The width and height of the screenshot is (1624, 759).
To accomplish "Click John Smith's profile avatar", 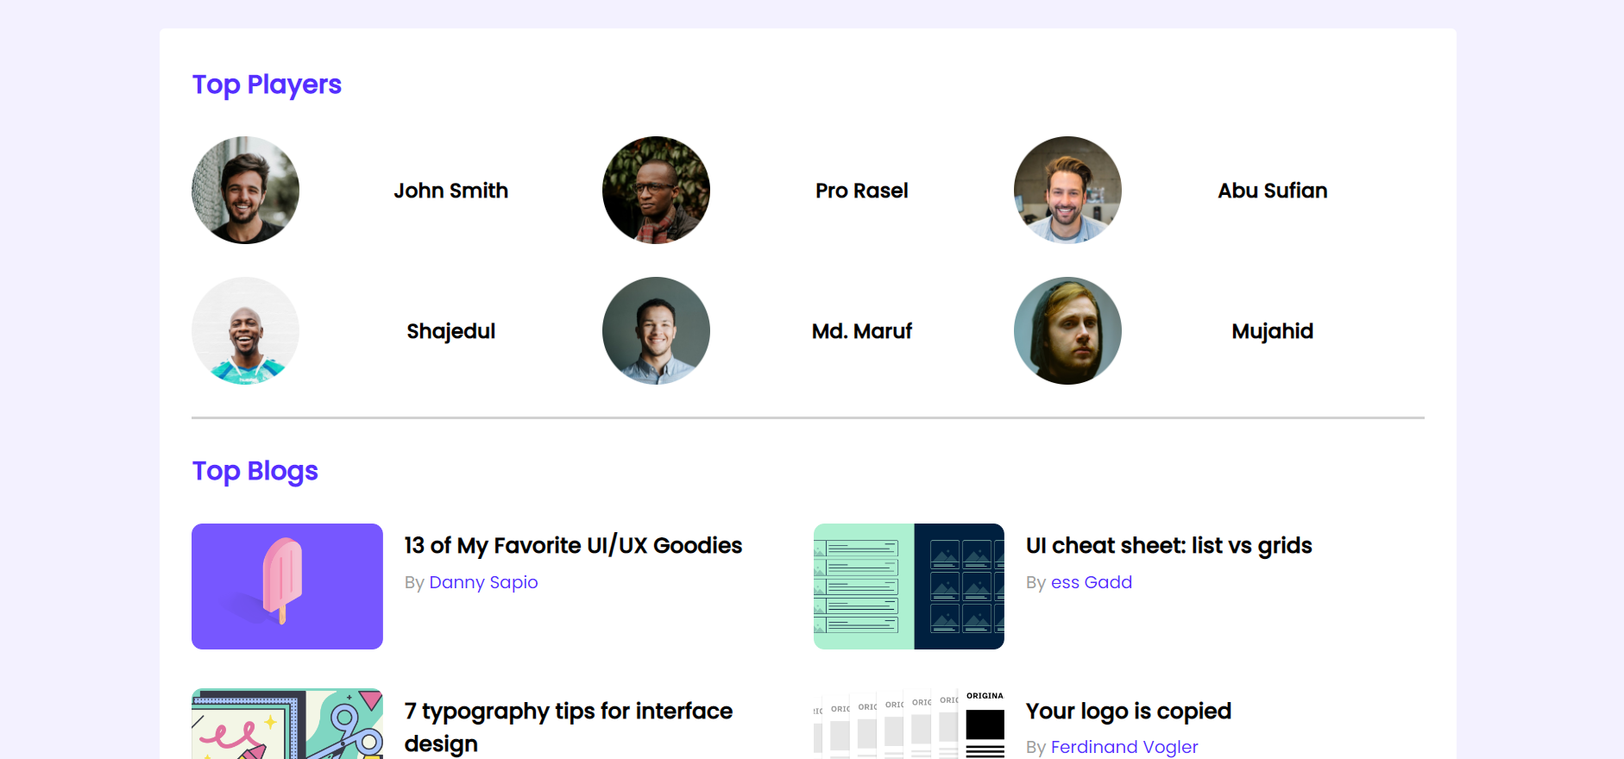I will coord(245,190).
